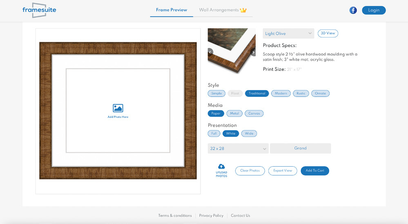Click the crown icon beside Wall Arrangements
The height and width of the screenshot is (224, 408).
243,10
